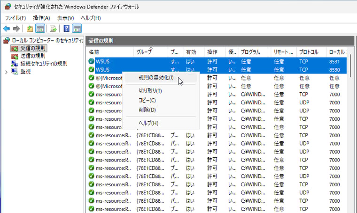Sort by the プロトコル column header
Viewport: 357px width, 213px height.
click(311, 52)
